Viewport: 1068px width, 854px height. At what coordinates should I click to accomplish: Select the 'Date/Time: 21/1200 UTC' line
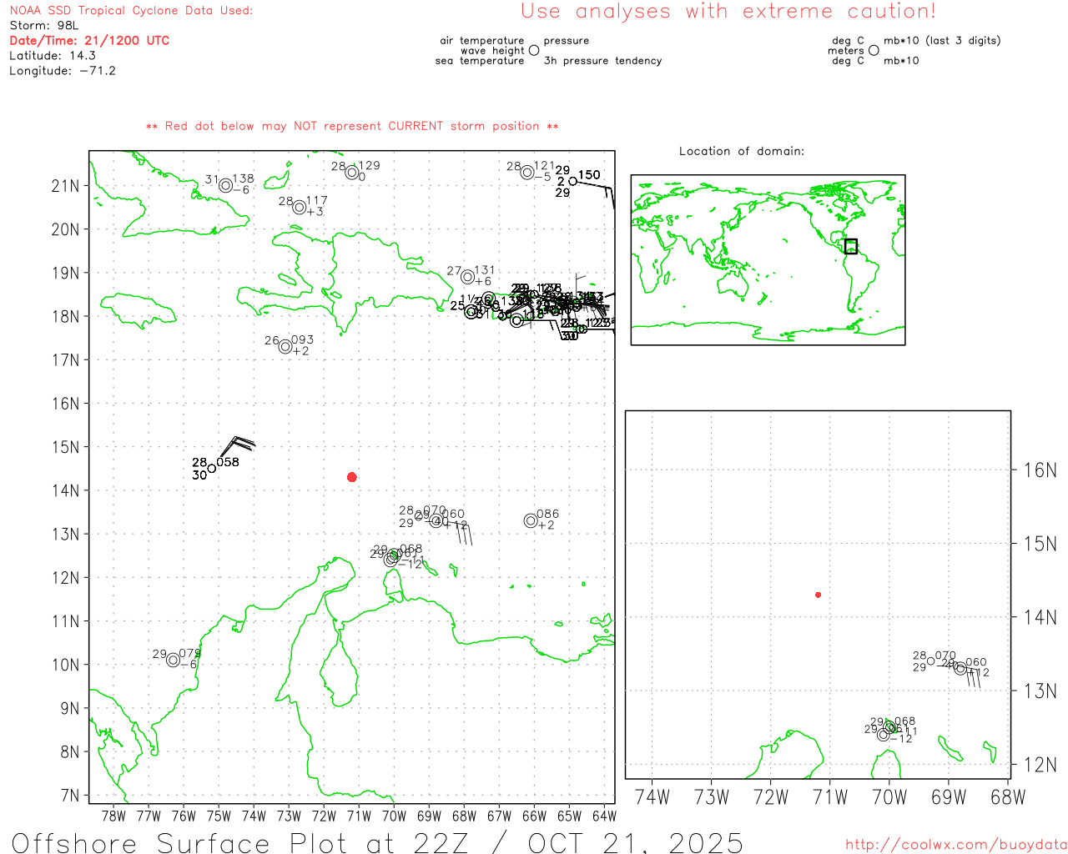89,41
